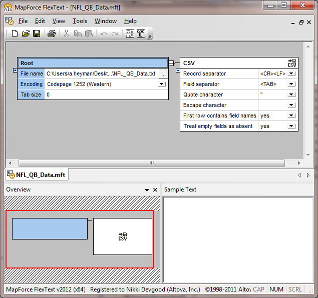Screen dimensions: 318x298
Task: Click 'Encoding' label in Root node
Action: pos(32,84)
